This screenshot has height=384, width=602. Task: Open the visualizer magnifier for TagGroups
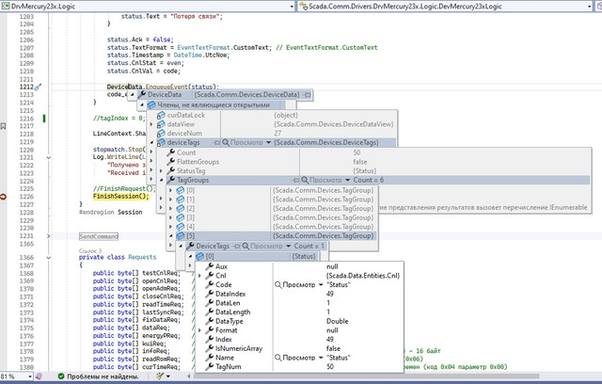305,180
